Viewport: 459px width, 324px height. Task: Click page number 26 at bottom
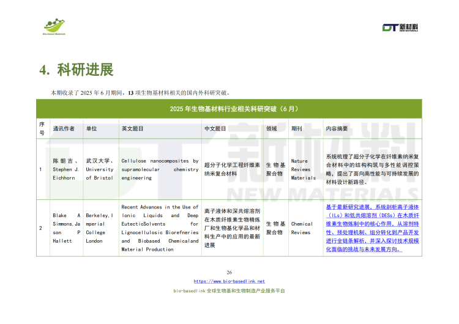(x=229, y=273)
